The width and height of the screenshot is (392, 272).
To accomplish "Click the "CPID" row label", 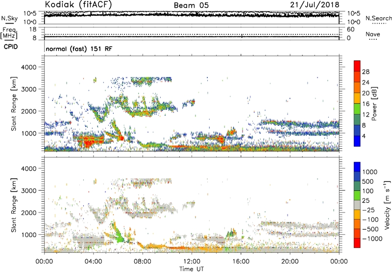I will [11, 47].
